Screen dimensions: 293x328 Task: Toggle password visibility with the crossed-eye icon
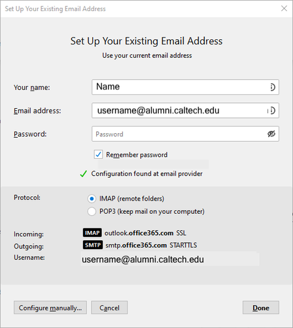click(x=271, y=134)
